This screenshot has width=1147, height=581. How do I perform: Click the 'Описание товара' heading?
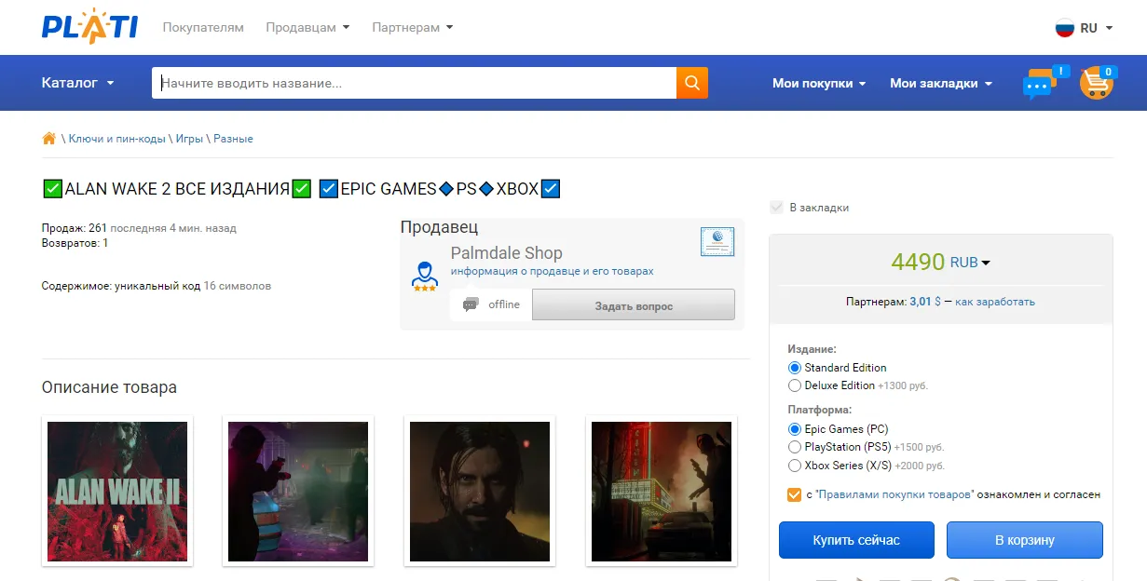(109, 387)
